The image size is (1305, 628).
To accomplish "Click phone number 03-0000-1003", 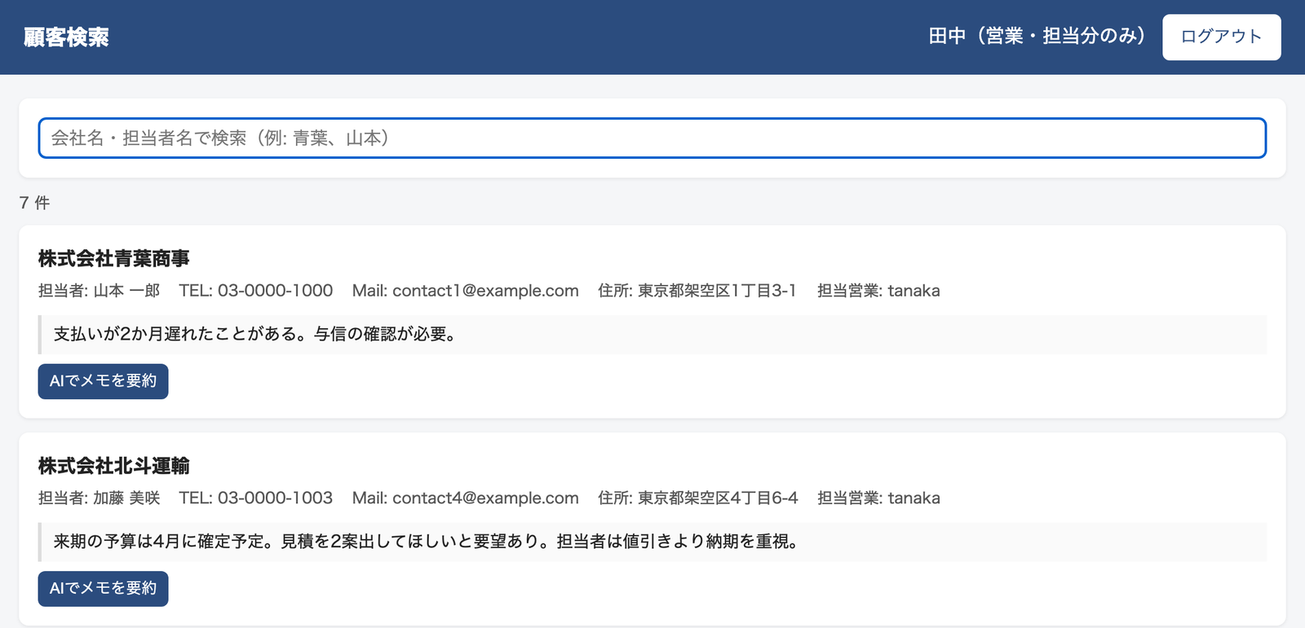I will coord(275,498).
